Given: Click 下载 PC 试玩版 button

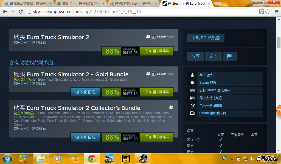Looking at the screenshot, I should 206,38.
